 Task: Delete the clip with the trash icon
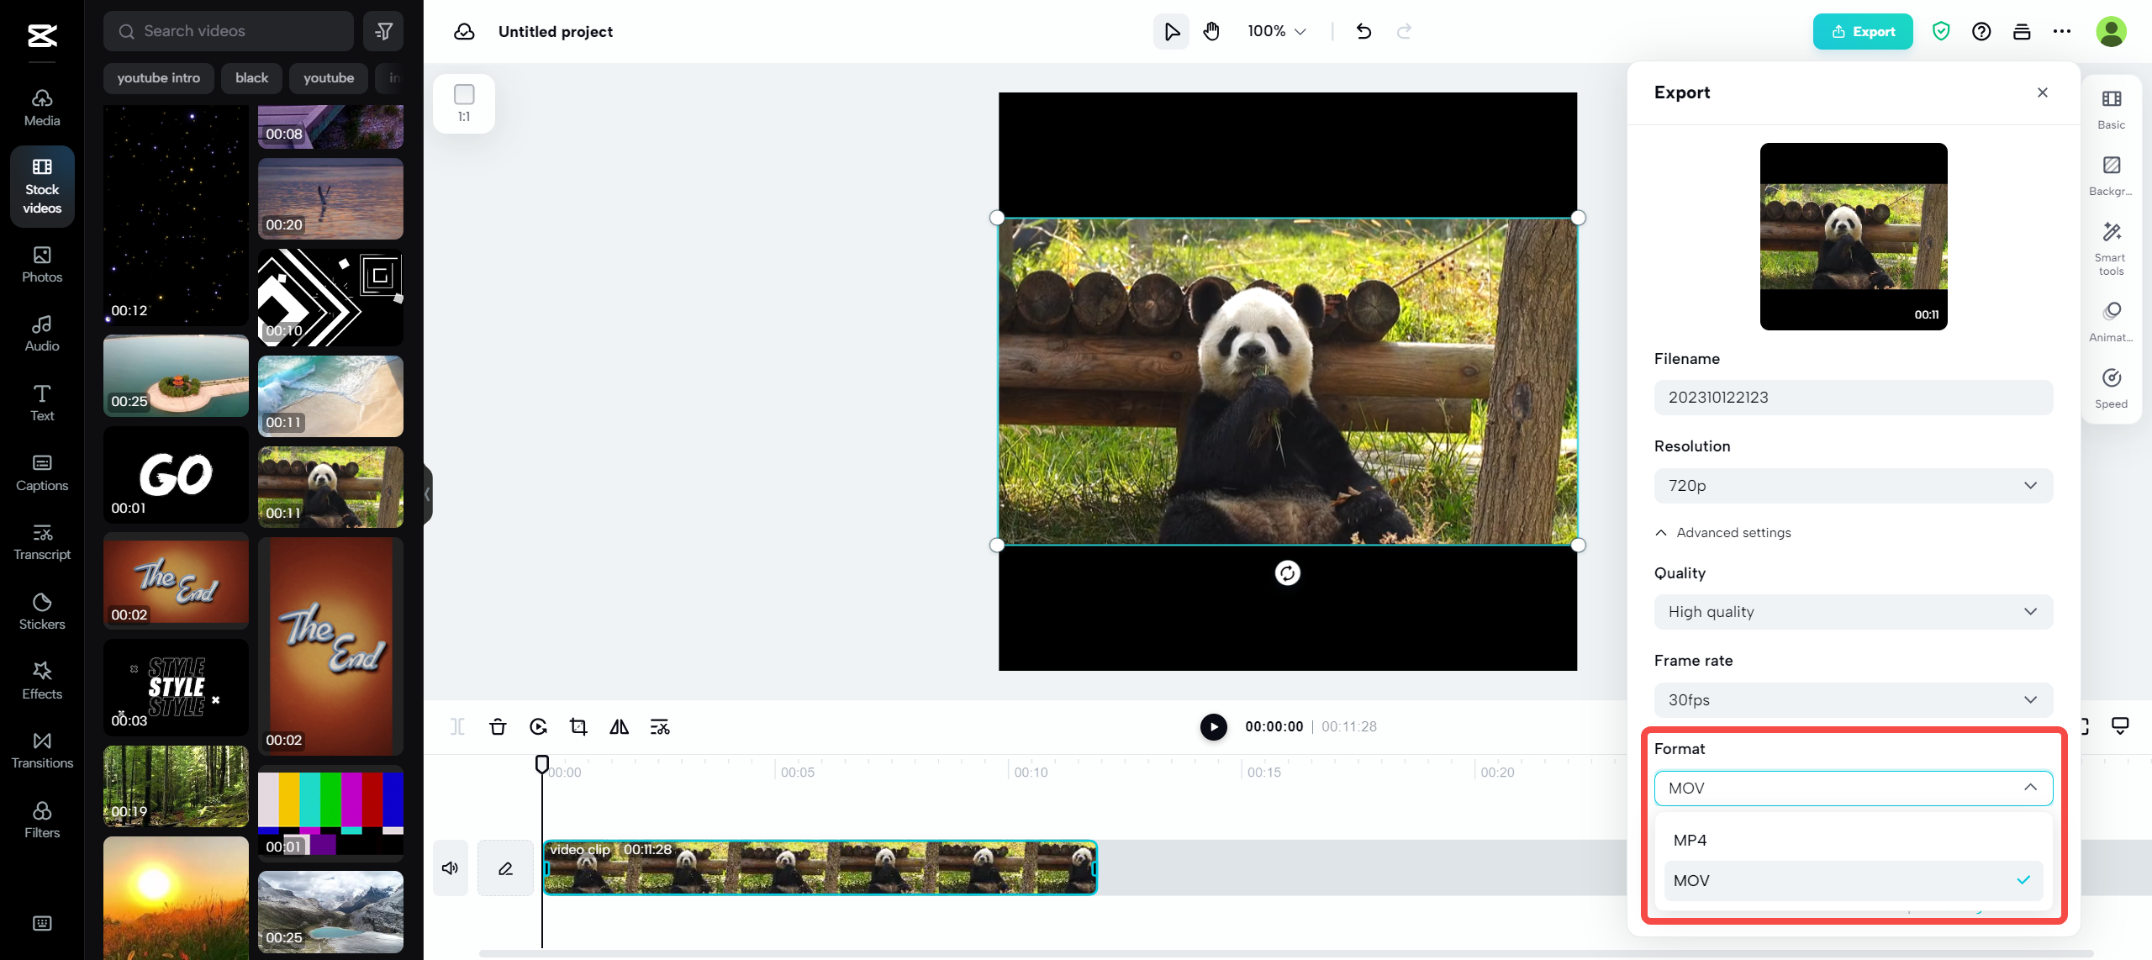pyautogui.click(x=498, y=726)
